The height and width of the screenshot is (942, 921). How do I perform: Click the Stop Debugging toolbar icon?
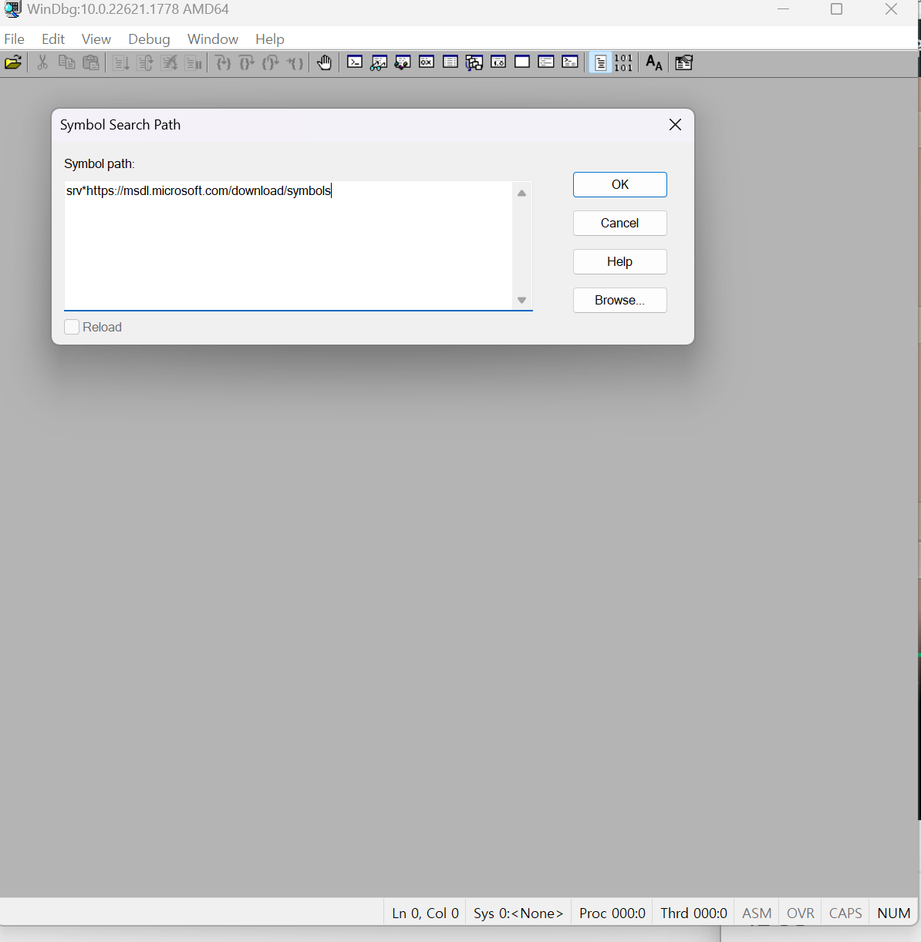pos(169,63)
